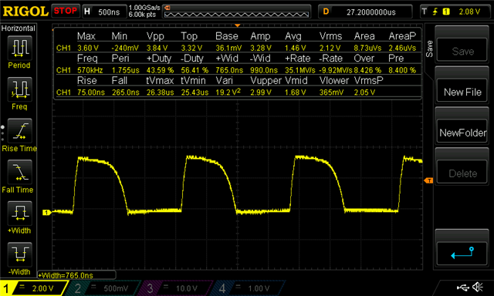Click the trigger level T marker
This screenshot has width=494, height=296.
coord(428,180)
